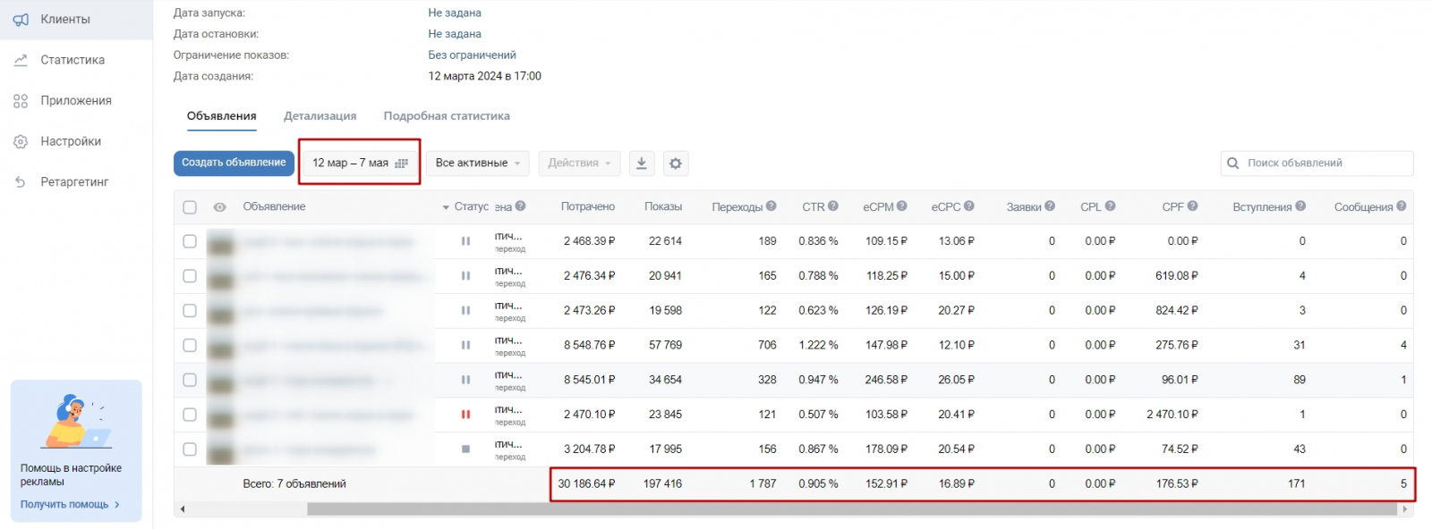Click the horizontal table scrollbar

[850, 509]
